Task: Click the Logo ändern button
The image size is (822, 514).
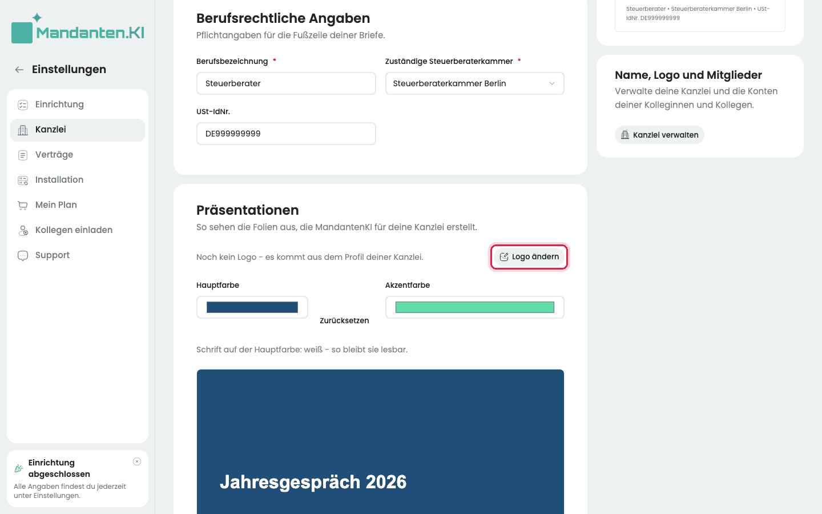Action: click(529, 257)
